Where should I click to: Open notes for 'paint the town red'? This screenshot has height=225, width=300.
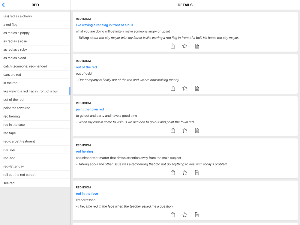(197, 130)
